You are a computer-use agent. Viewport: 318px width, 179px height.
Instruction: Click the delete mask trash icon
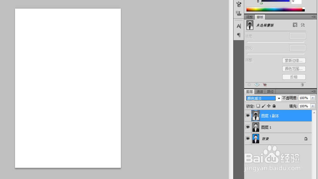(x=302, y=85)
